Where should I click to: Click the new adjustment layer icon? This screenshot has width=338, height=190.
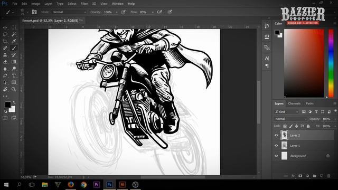pyautogui.click(x=307, y=176)
